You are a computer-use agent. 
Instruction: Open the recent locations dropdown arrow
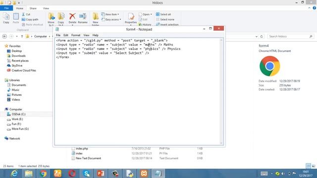pyautogui.click(x=17, y=36)
